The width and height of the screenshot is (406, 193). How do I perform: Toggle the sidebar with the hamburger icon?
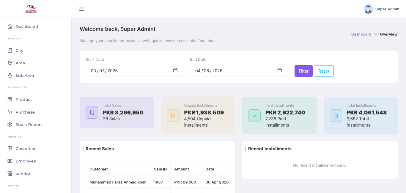pyautogui.click(x=82, y=9)
